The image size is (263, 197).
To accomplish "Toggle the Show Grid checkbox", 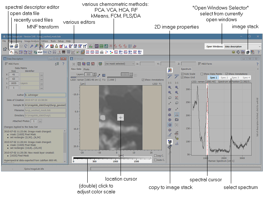I will point(183,77).
